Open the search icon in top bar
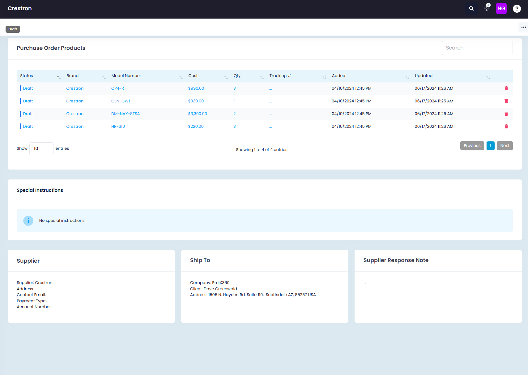Screen dimensions: 528x375 coord(471,9)
